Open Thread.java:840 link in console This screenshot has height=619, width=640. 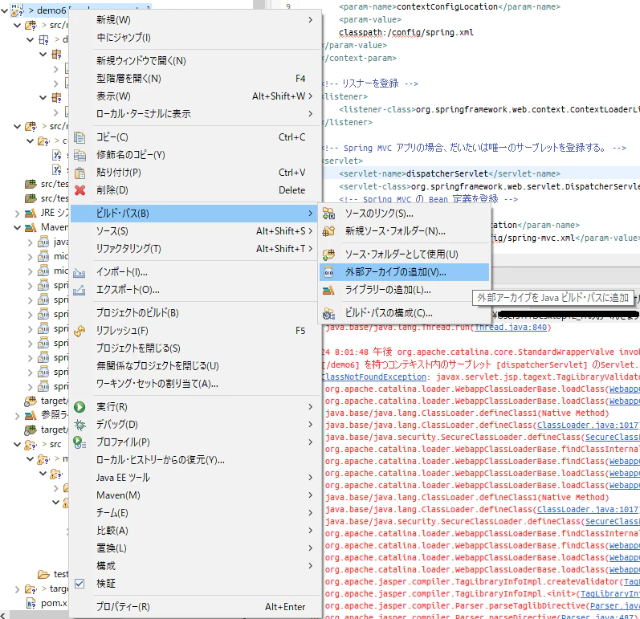click(510, 328)
